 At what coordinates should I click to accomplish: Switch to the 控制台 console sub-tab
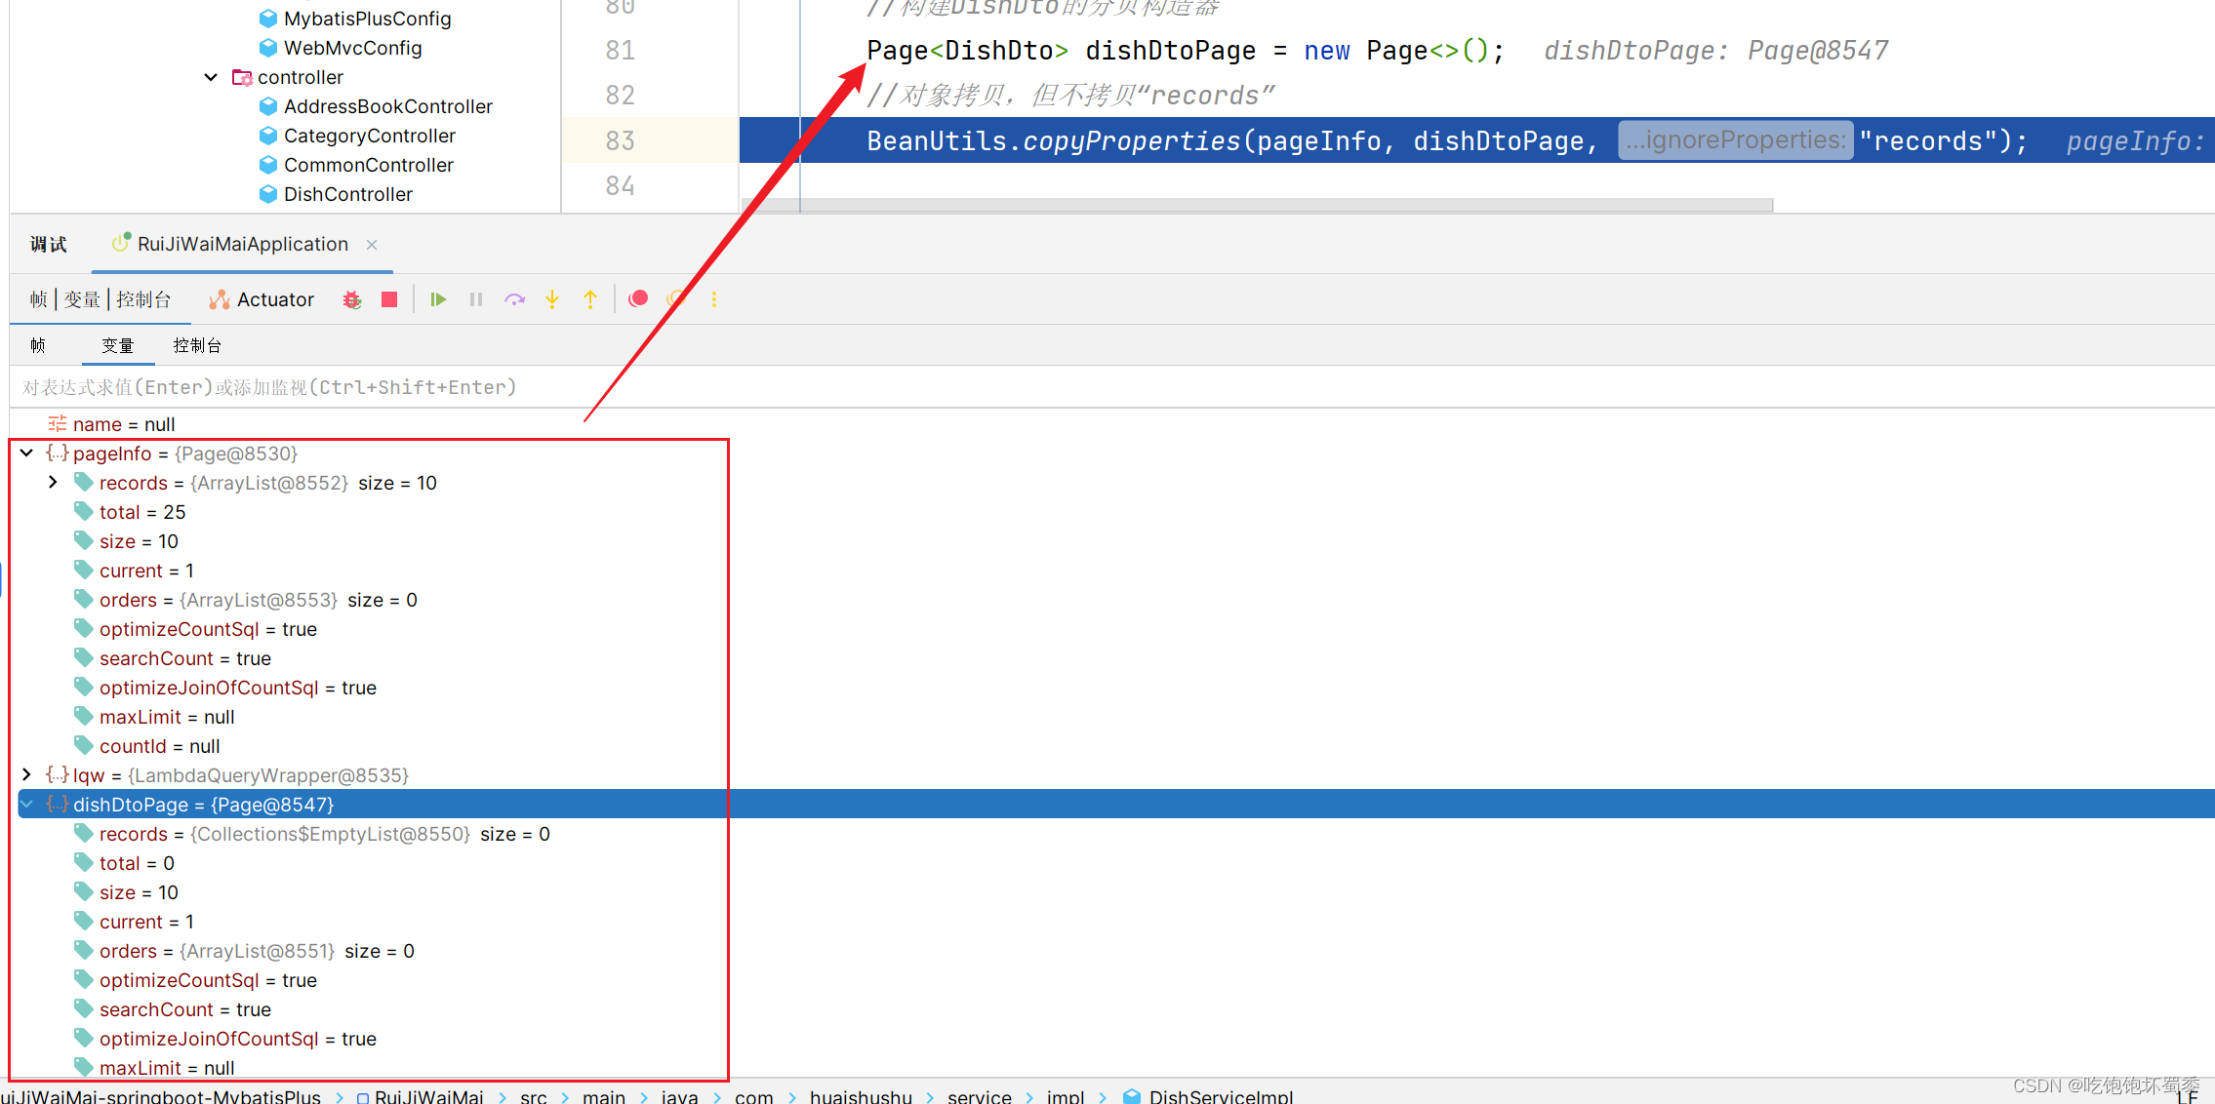coord(197,345)
